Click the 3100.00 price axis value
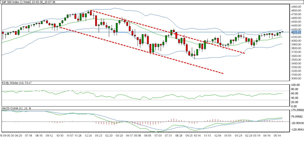Viewport: 304px width, 142px height. coord(296,75)
